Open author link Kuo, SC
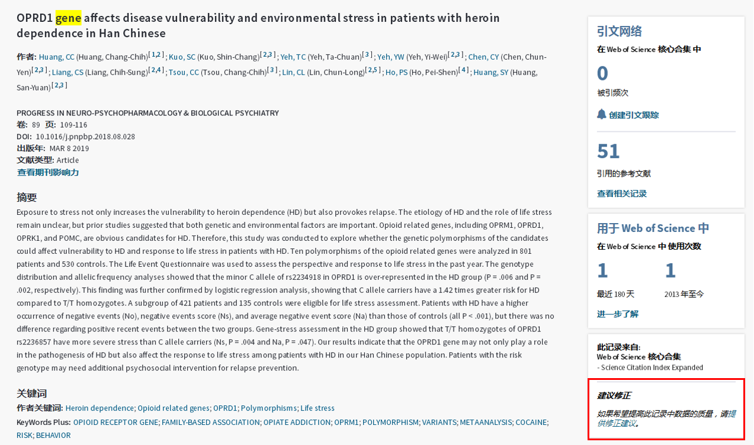Image resolution: width=754 pixels, height=445 pixels. click(x=182, y=57)
